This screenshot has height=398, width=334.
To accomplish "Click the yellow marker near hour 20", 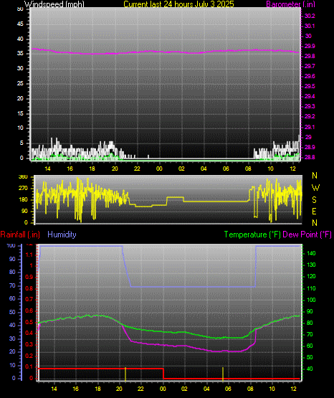I will 125,374.
